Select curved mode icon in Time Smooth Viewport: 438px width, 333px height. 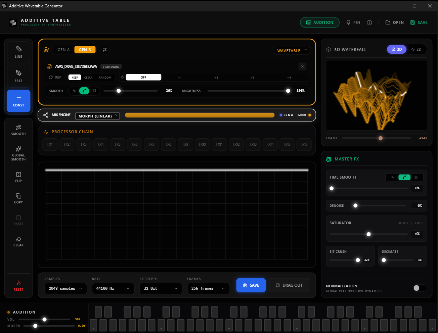click(x=404, y=177)
